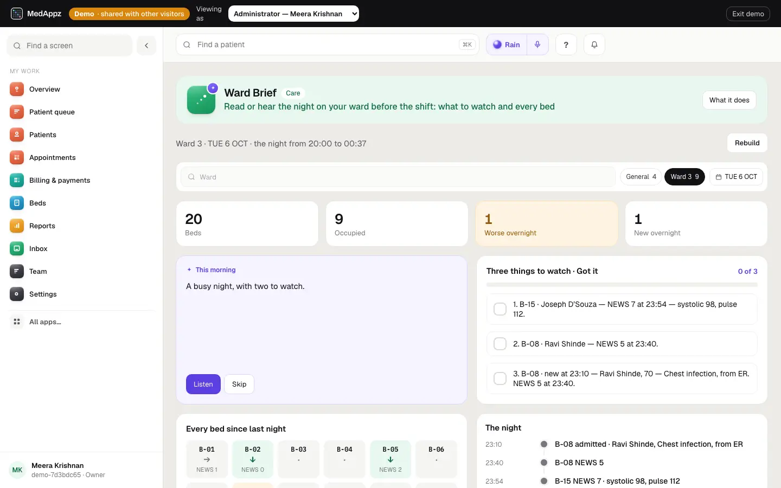This screenshot has height=488, width=781.
Task: Open the Inbox icon
Action: pyautogui.click(x=17, y=249)
